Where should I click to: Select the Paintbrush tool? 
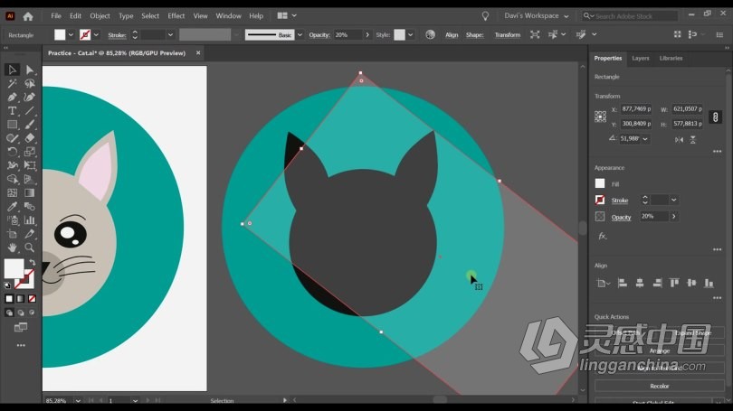[30, 125]
